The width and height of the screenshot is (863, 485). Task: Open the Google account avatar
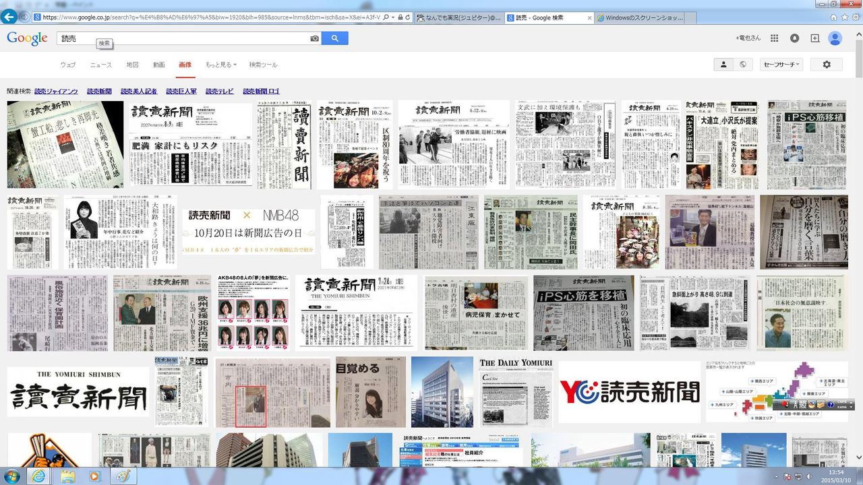click(835, 38)
